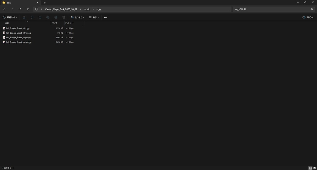Navigate to Casino_Chips_Pack_2026_10_01 in breadcrumb
Screen dimensions: 317x170
(61, 9)
